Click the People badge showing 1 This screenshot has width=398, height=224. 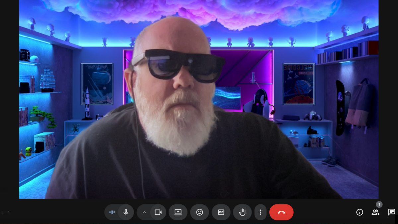tap(378, 205)
